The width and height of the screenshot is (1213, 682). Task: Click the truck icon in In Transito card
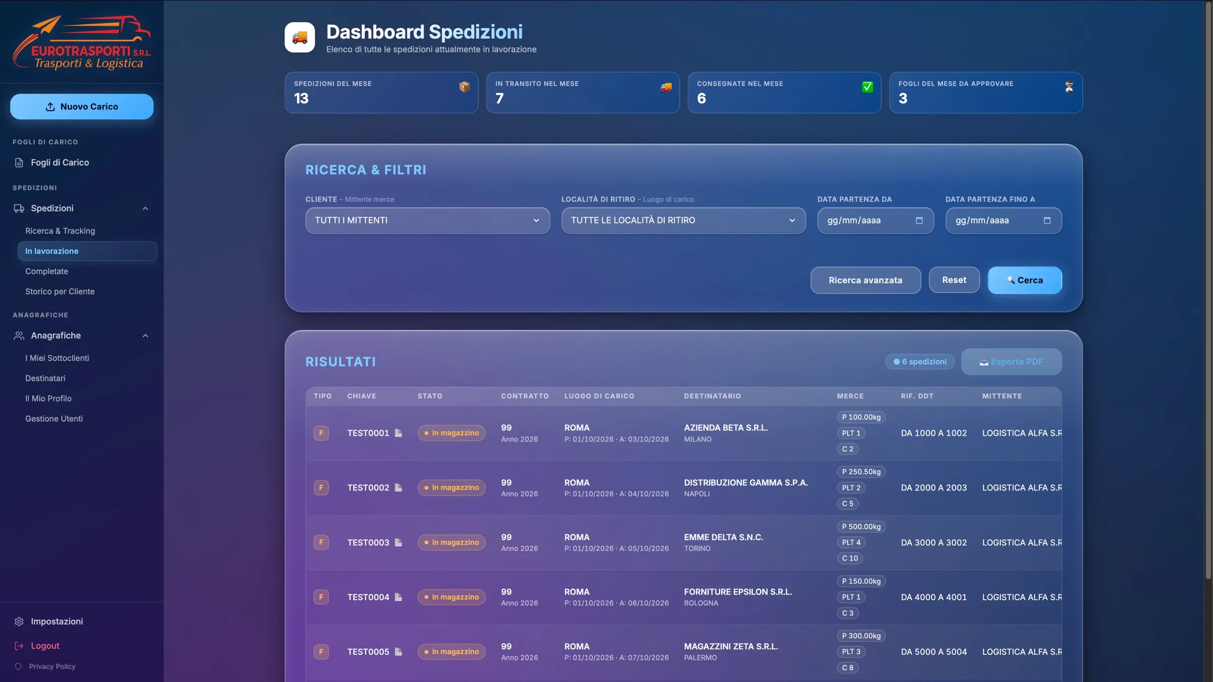666,87
